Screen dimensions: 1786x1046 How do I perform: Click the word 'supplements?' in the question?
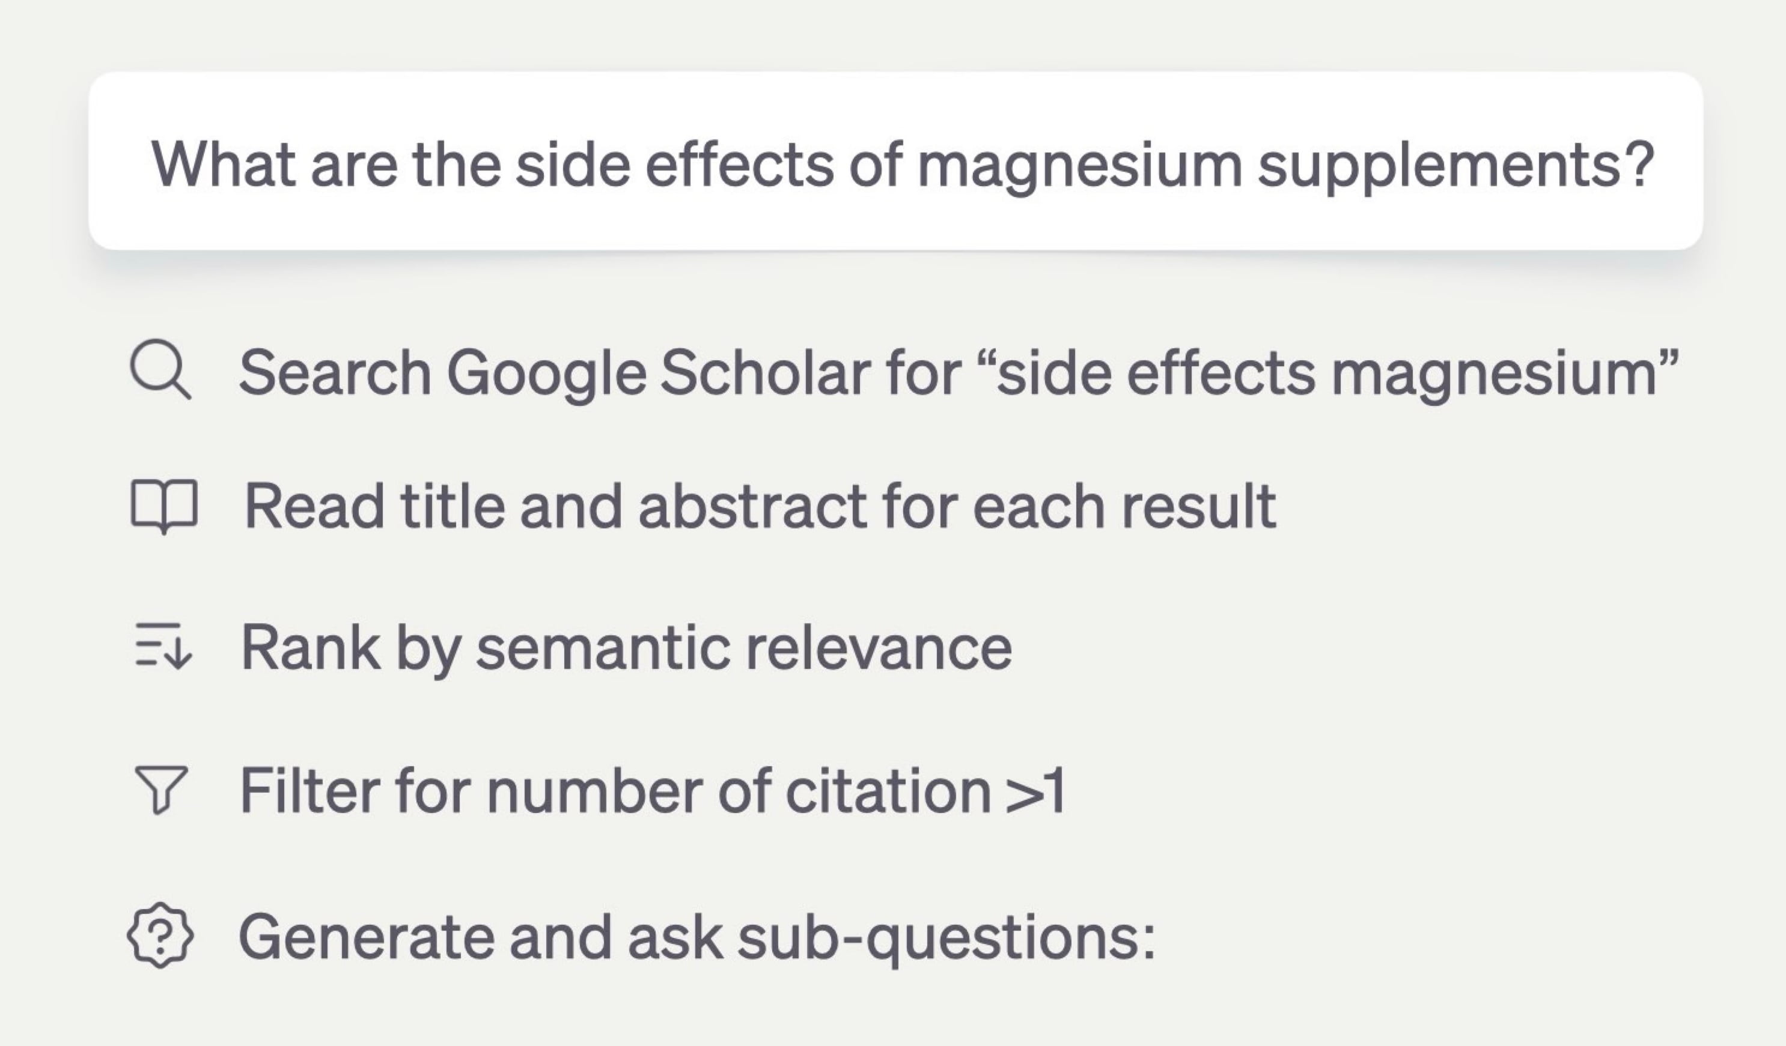[1455, 165]
